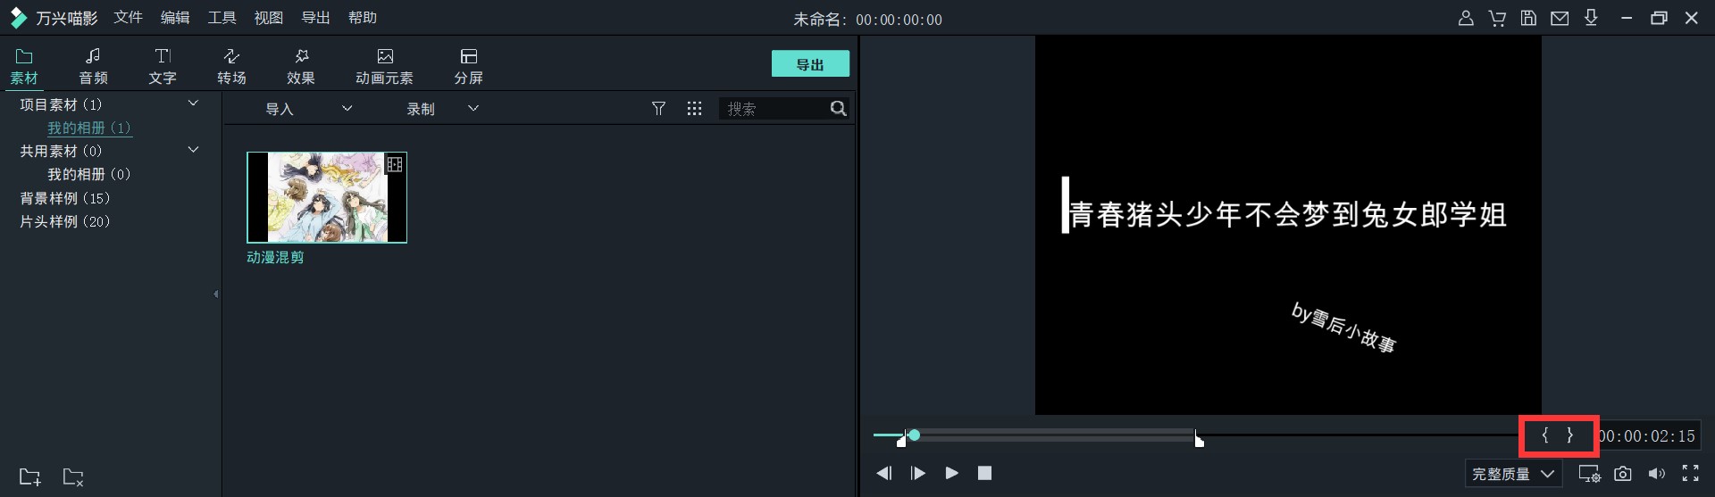This screenshot has height=497, width=1715.
Task: Click the save project icon
Action: (x=1528, y=18)
